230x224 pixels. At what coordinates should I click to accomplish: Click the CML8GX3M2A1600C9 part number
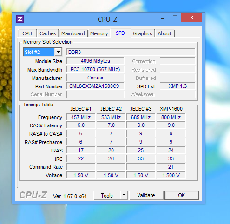pyautogui.click(x=95, y=86)
